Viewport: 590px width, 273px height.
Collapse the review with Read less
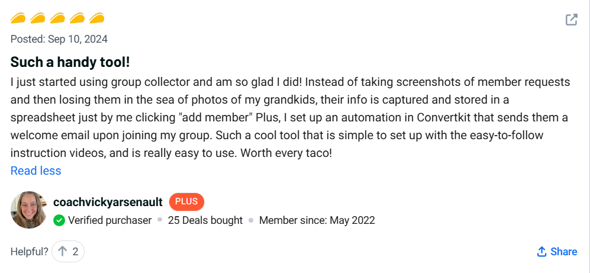pyautogui.click(x=36, y=171)
